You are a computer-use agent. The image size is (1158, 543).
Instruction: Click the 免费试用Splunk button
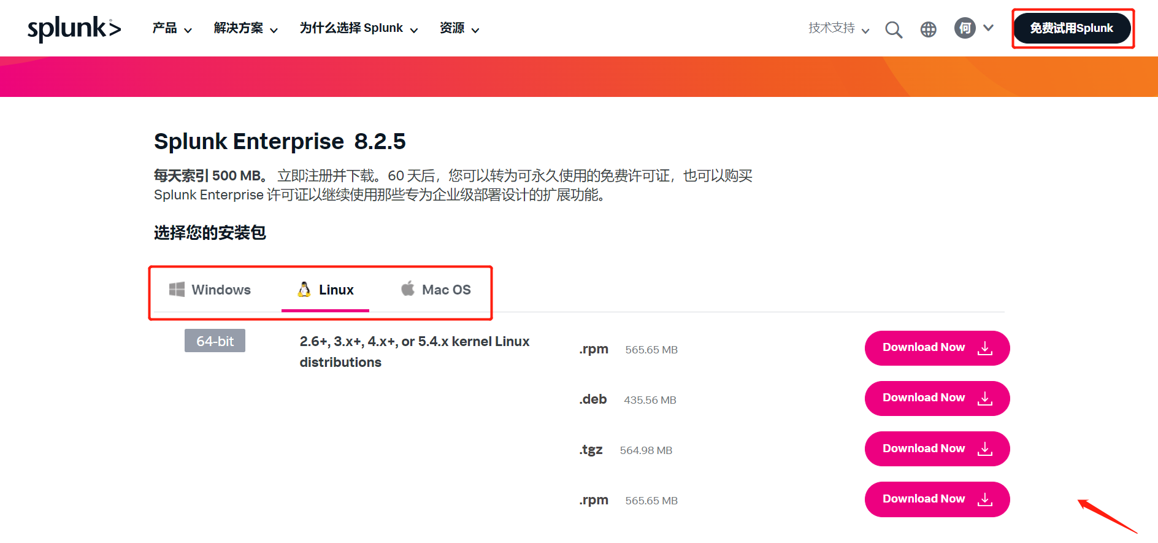click(x=1072, y=28)
